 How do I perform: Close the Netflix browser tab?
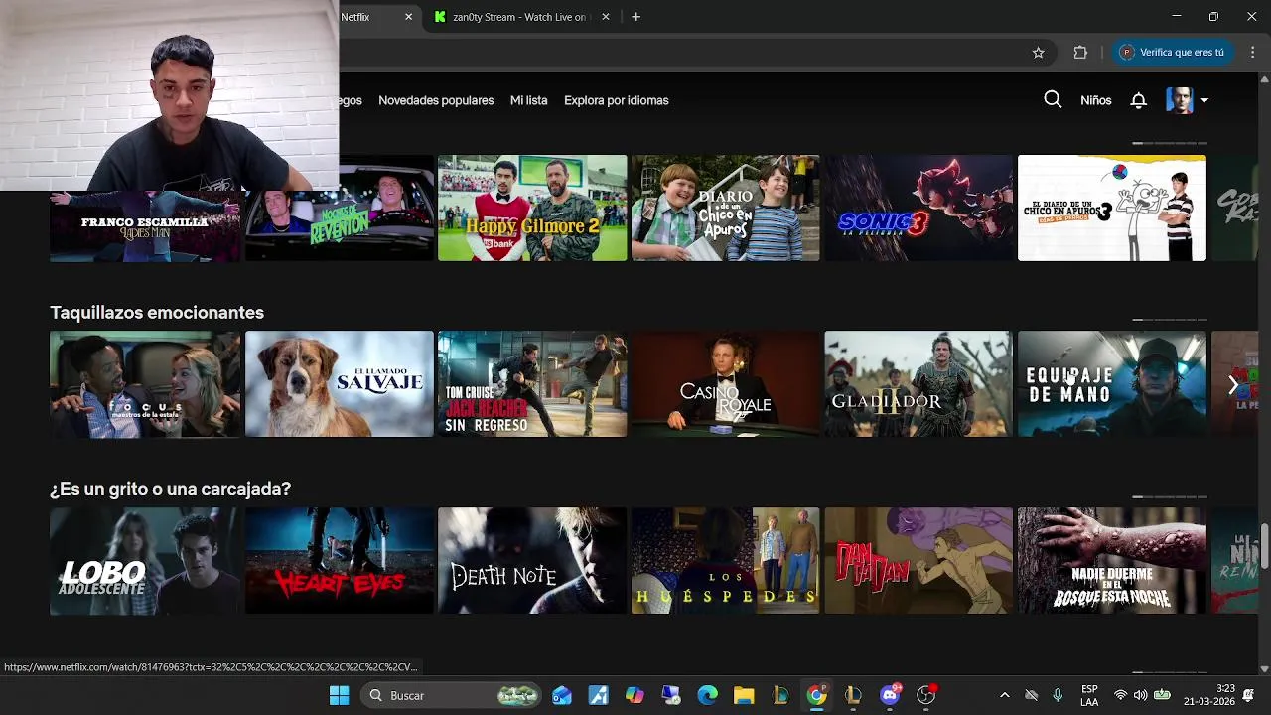(408, 17)
